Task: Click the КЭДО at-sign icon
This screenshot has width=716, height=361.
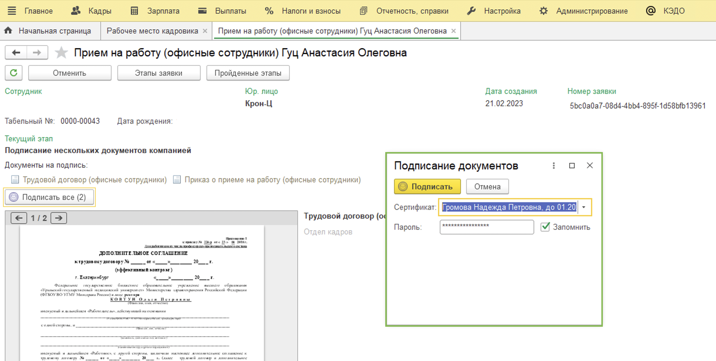Action: [x=651, y=11]
